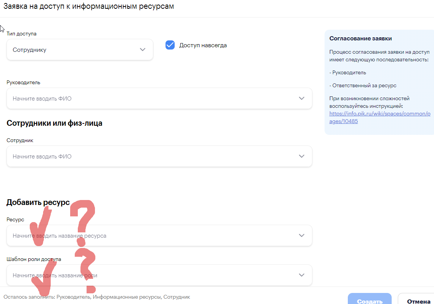Click the Отмена button
Screen dimensions: 434x304
[417, 300]
